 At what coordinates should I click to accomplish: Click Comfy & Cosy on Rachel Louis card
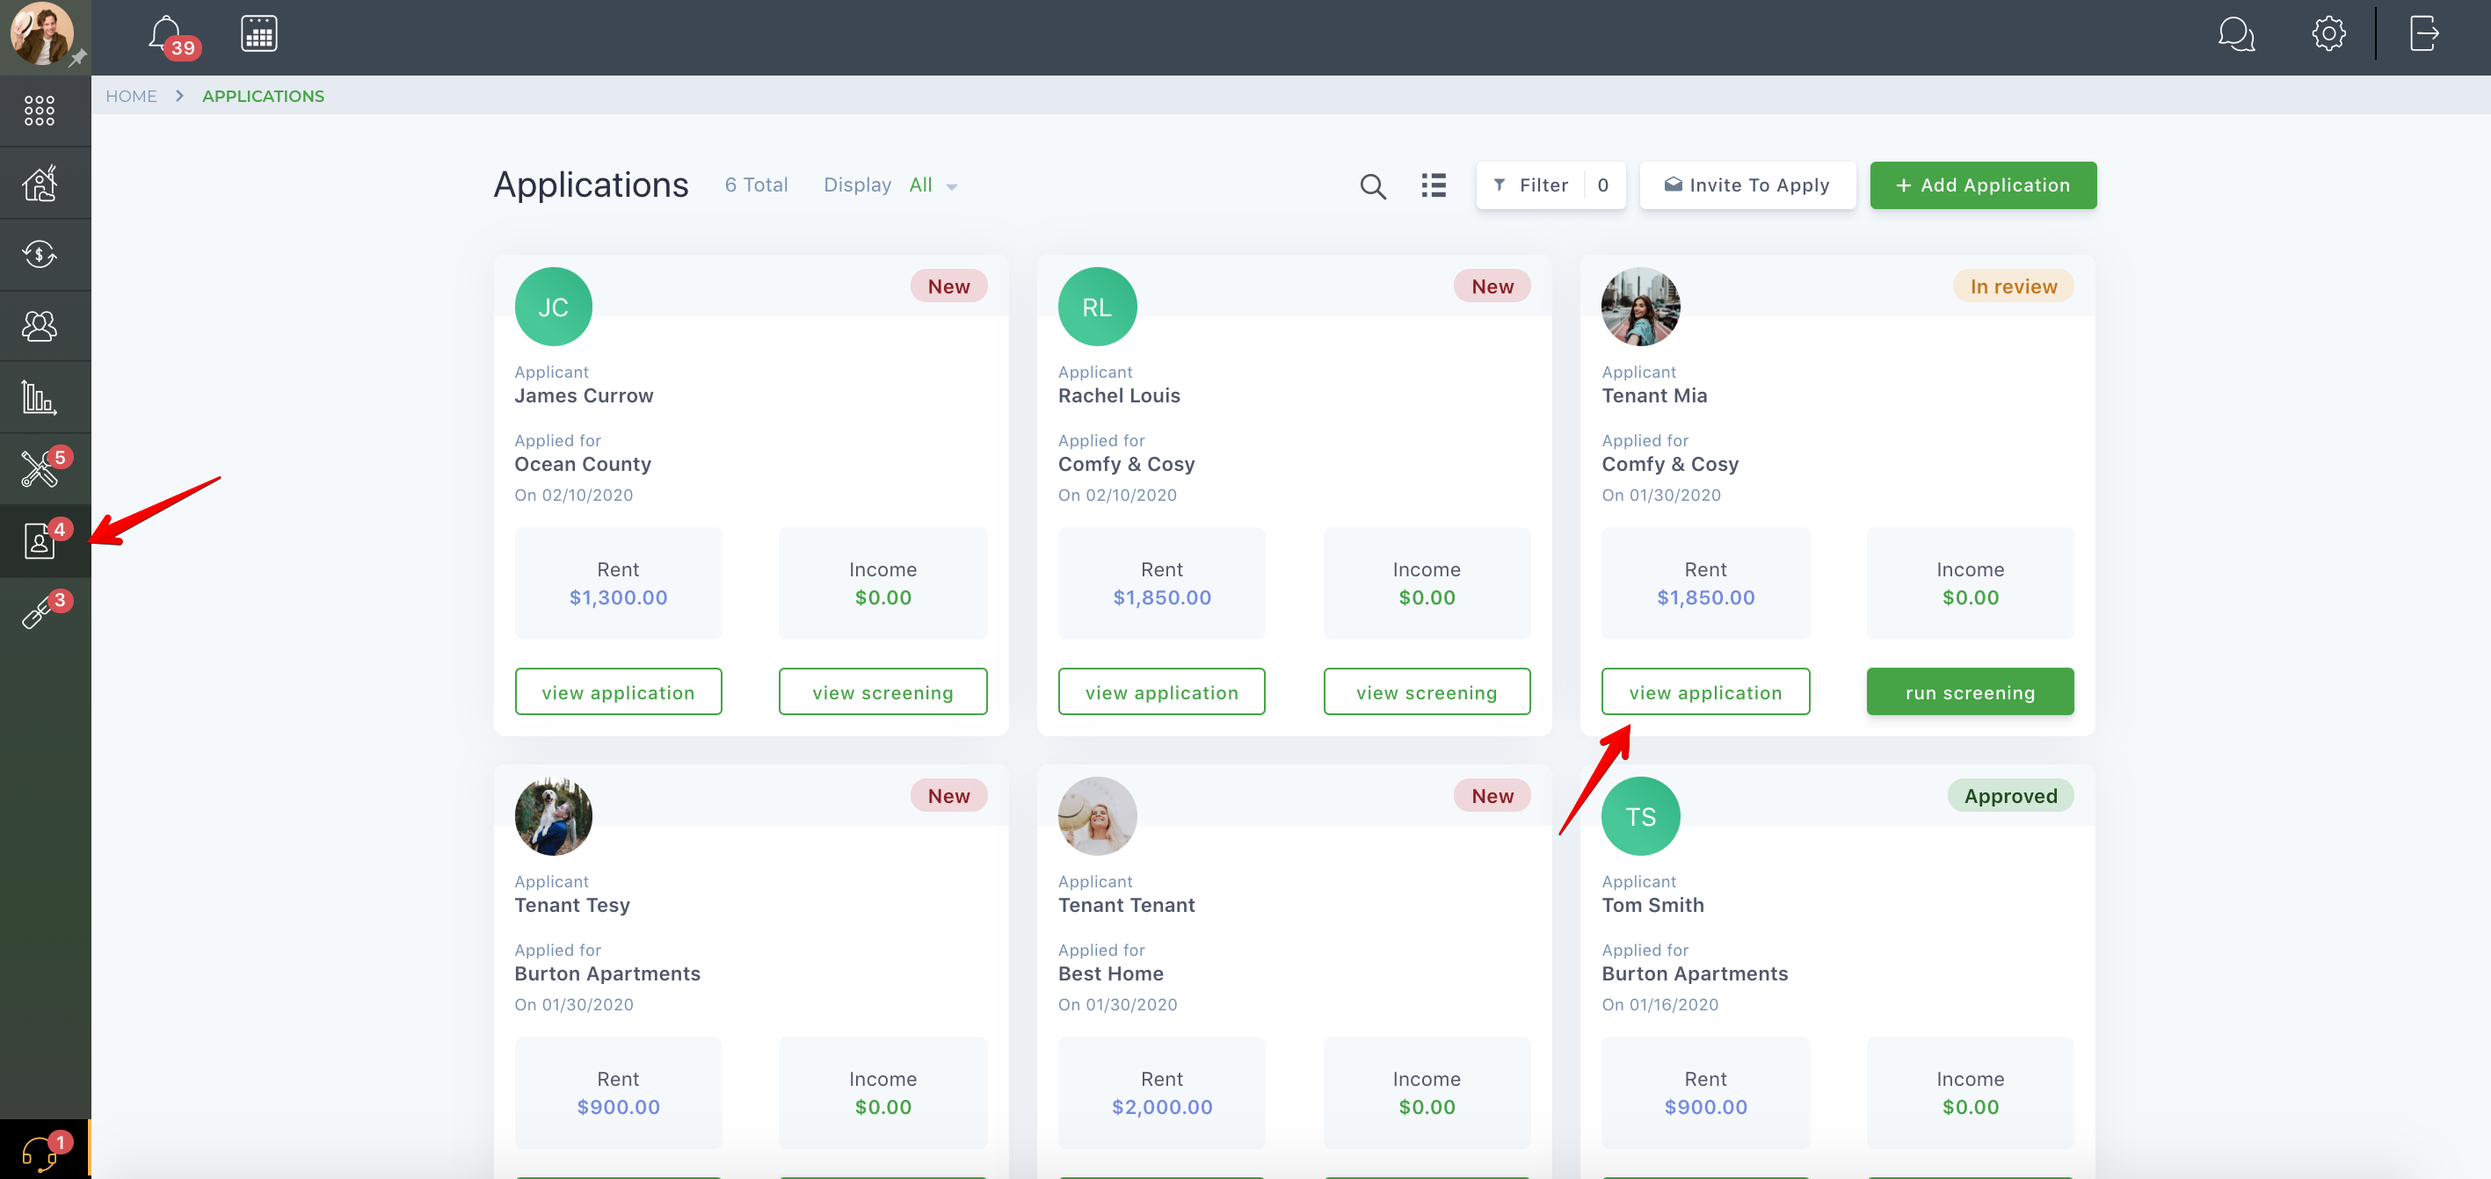[x=1126, y=464]
